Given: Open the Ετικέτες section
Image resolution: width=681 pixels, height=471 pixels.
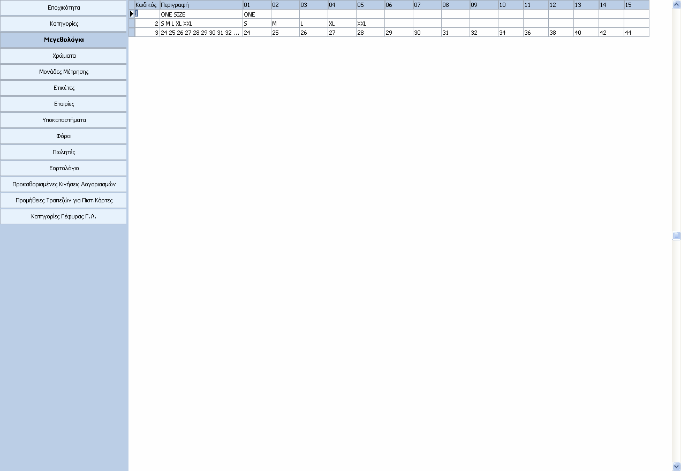Looking at the screenshot, I should [x=64, y=88].
